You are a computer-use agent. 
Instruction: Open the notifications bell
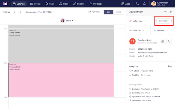[x=144, y=4]
